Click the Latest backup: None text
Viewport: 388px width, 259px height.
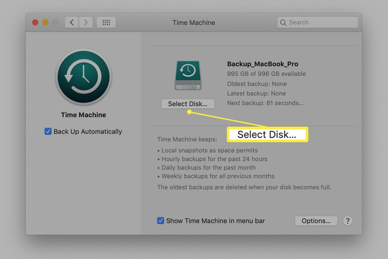coord(256,93)
